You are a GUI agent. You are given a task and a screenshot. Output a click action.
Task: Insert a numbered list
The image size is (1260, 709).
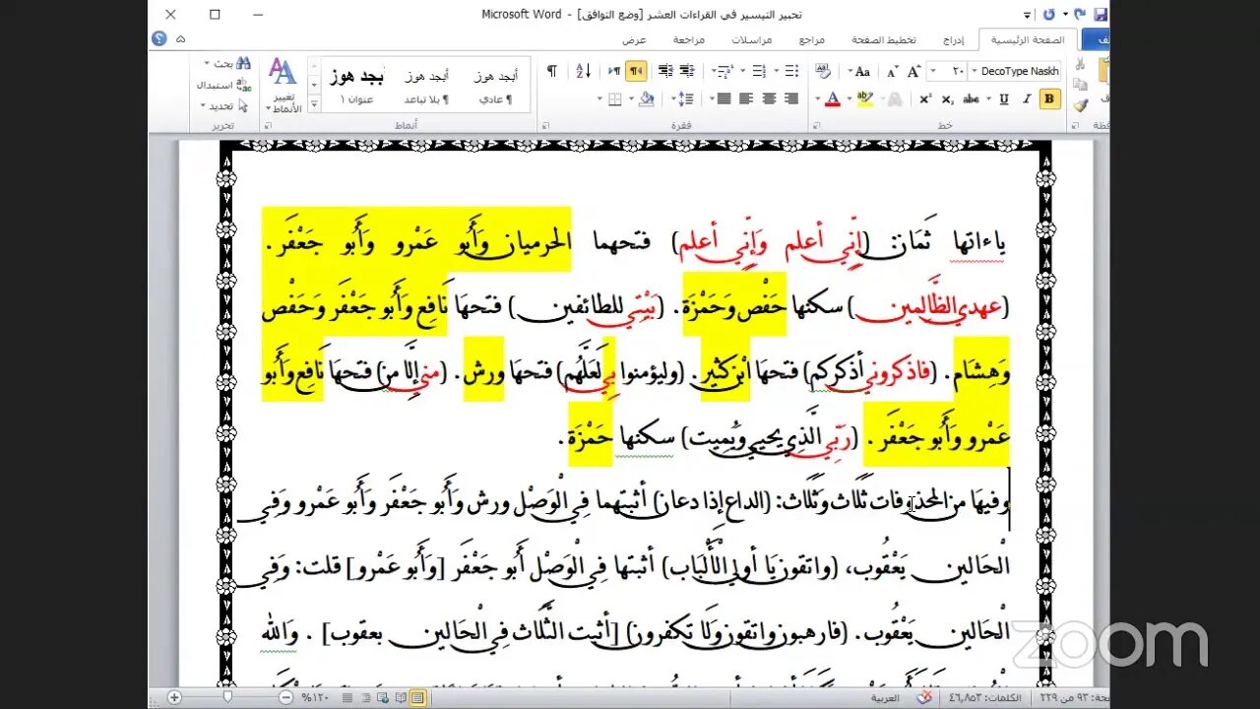pos(758,71)
